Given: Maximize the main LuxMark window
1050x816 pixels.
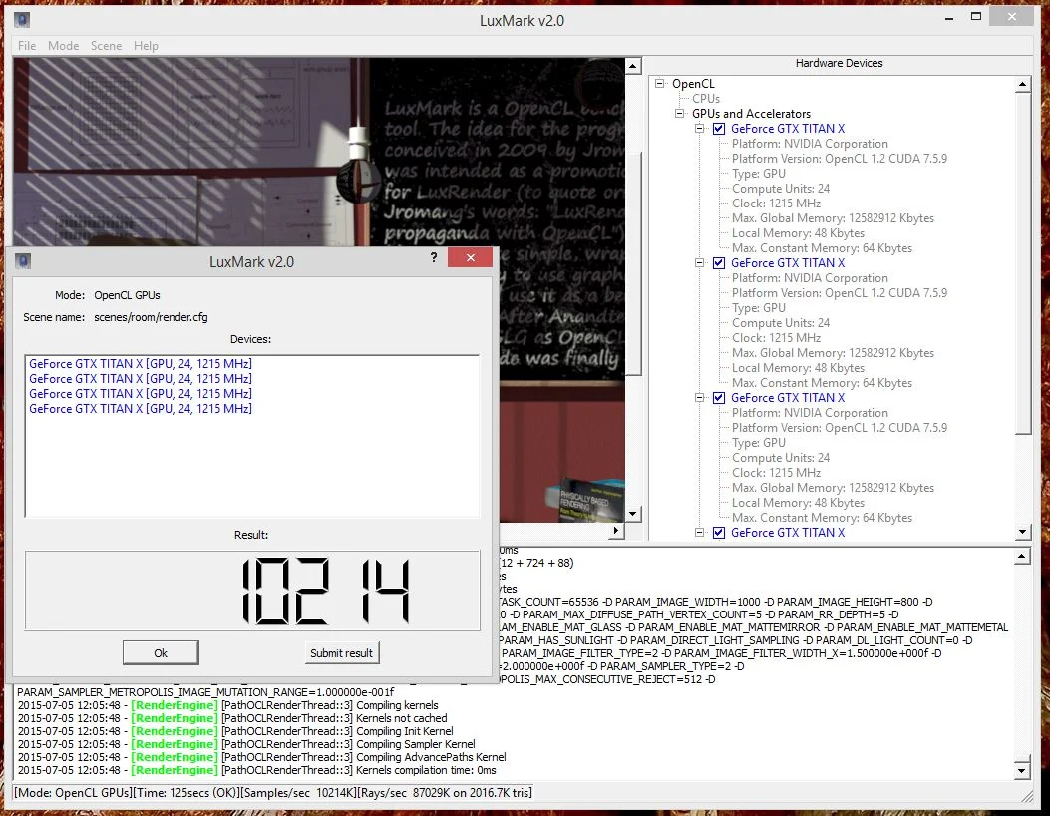Looking at the screenshot, I should tap(975, 17).
